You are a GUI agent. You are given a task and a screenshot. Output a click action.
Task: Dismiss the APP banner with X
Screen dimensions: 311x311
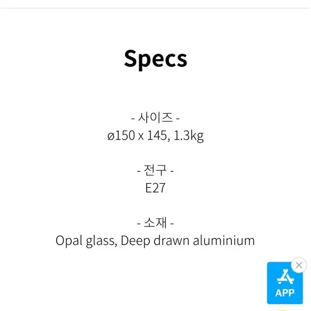(x=299, y=265)
